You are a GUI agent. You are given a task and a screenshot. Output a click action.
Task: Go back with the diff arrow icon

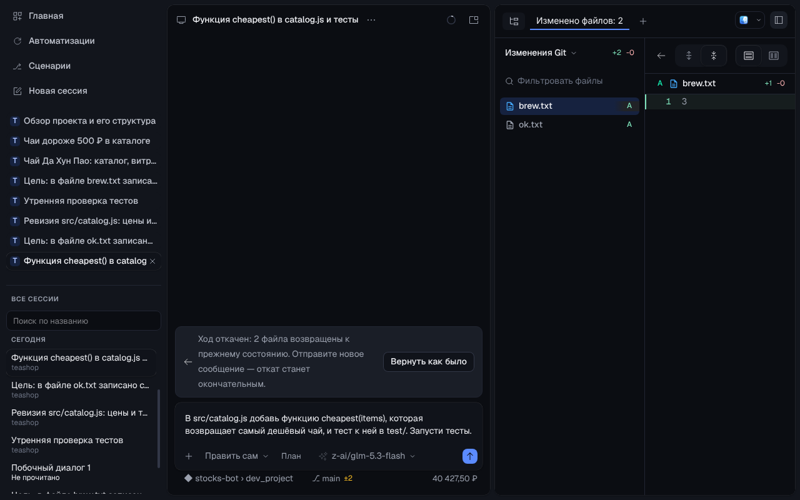pyautogui.click(x=661, y=56)
